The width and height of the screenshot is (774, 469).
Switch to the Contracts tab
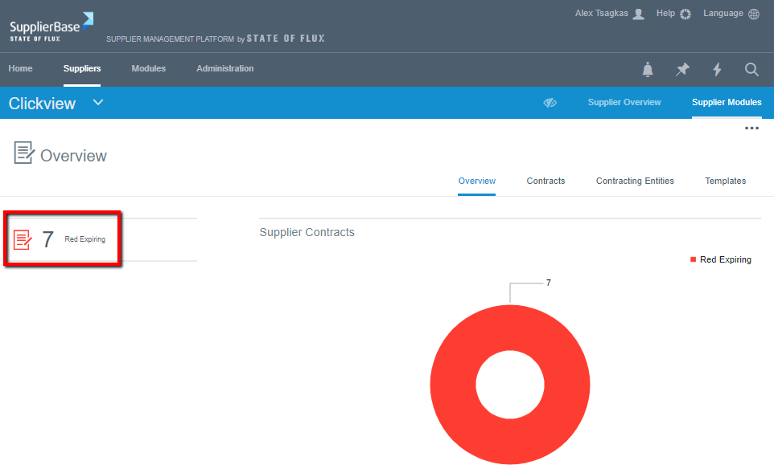[x=546, y=181]
